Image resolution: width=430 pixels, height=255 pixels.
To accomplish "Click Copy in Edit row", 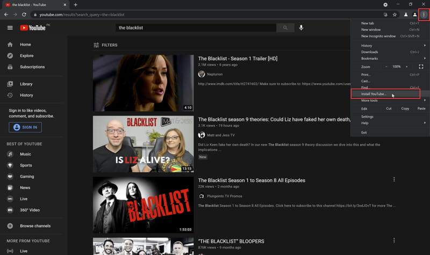I will coord(405,108).
